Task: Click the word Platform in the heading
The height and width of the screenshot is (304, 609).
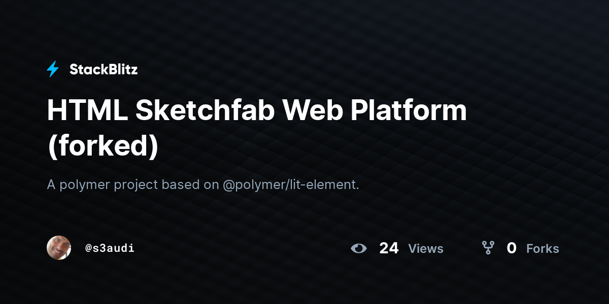Action: pyautogui.click(x=409, y=110)
